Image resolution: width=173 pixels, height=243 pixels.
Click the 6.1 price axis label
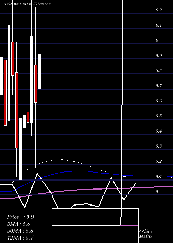pos(158,25)
